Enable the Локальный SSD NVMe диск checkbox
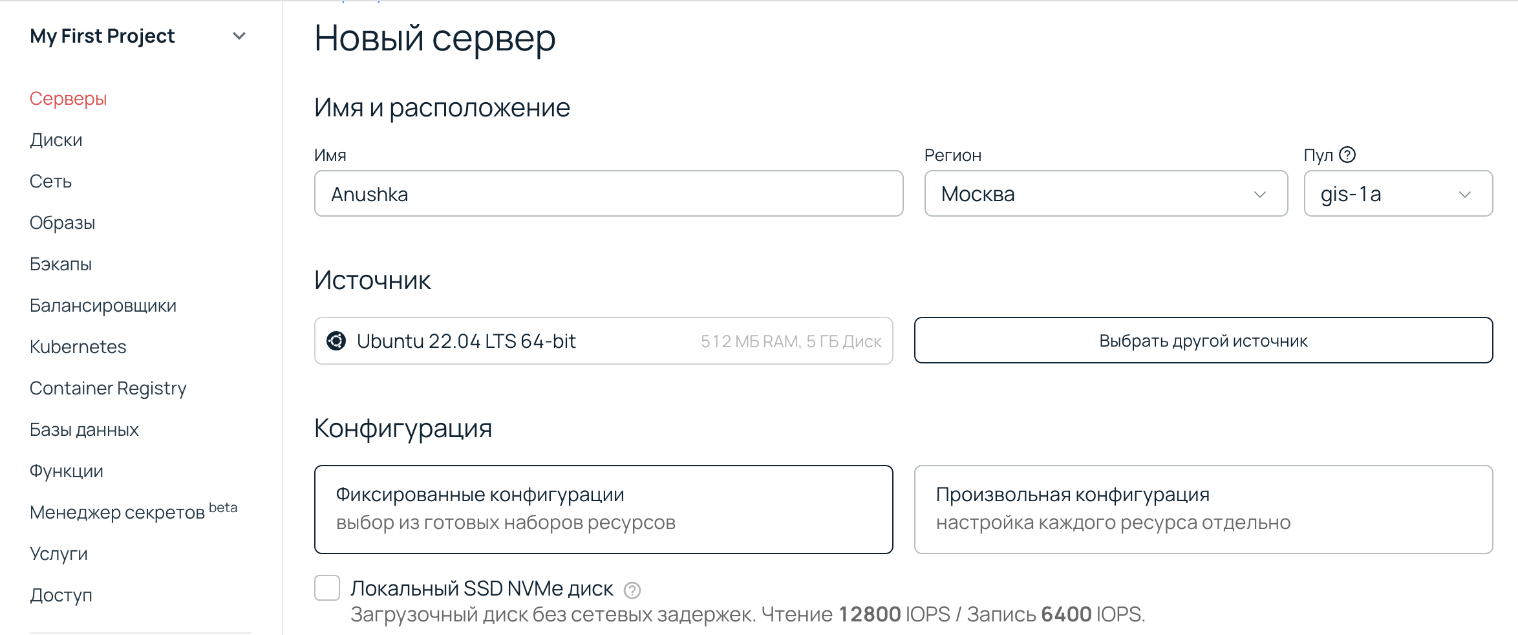The image size is (1518, 635). click(x=326, y=588)
